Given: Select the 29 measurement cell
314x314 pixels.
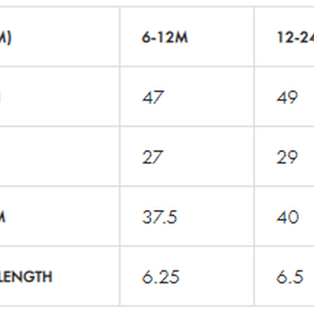Looking at the screenshot, I should [287, 157].
